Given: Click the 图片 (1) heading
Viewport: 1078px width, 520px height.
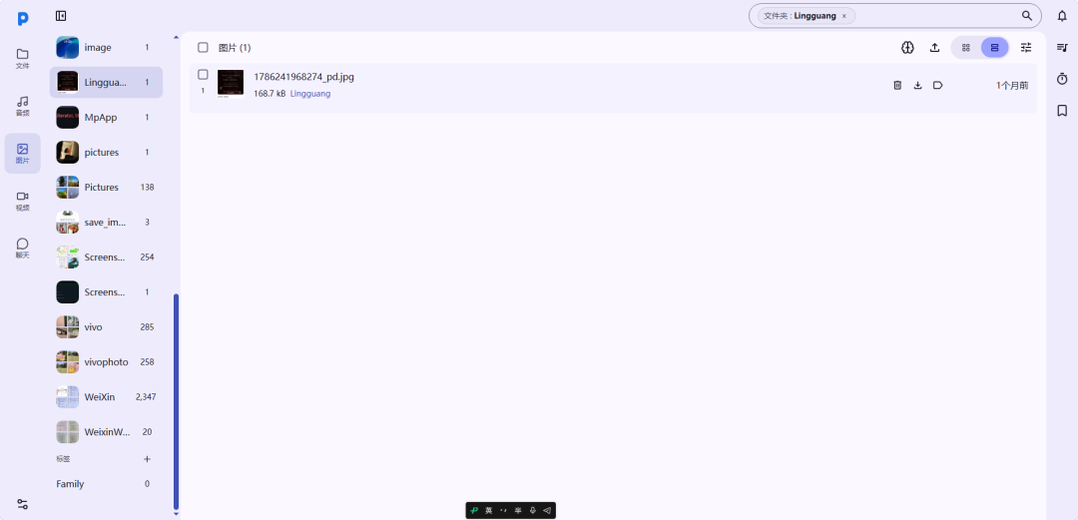Looking at the screenshot, I should [235, 48].
